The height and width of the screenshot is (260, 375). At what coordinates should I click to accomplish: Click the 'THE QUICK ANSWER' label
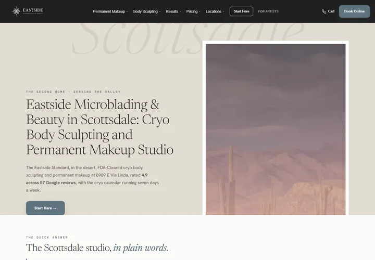47,237
